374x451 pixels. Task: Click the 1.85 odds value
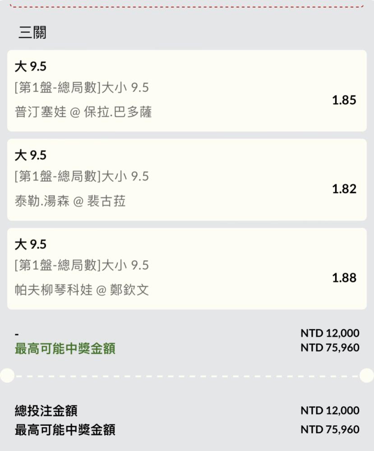pos(344,100)
